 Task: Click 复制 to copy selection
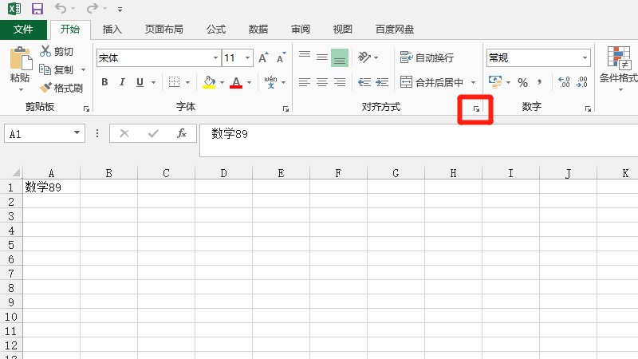(57, 70)
